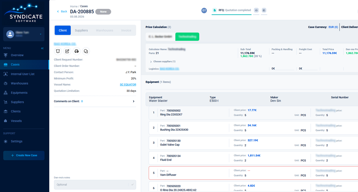Switch to the Warehouses tab

click(104, 30)
